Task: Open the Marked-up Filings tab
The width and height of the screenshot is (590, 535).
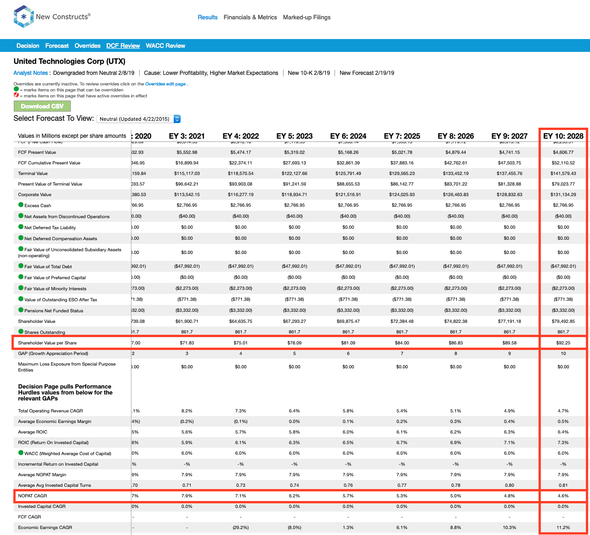Action: pos(307,17)
